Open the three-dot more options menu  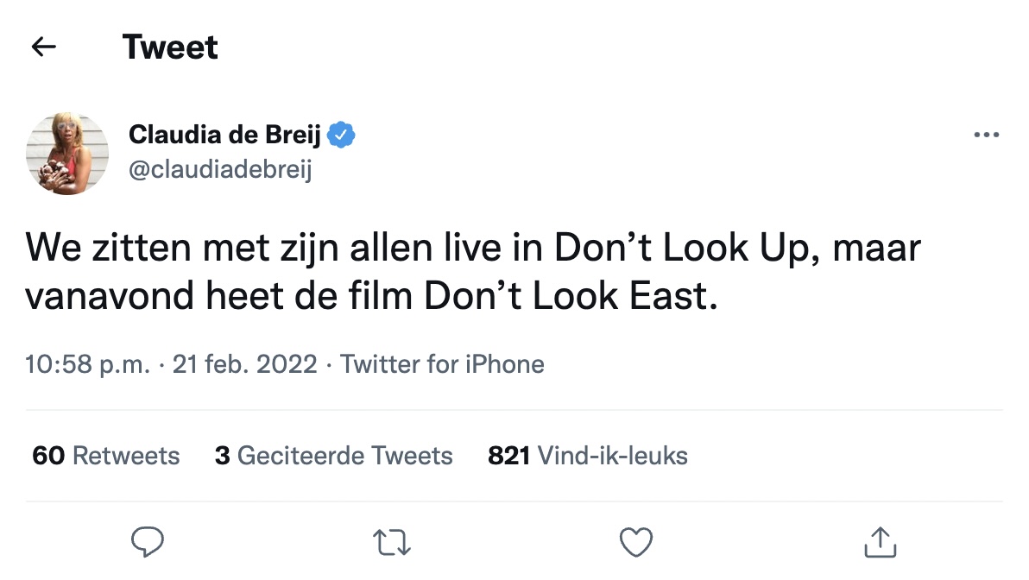coord(986,135)
